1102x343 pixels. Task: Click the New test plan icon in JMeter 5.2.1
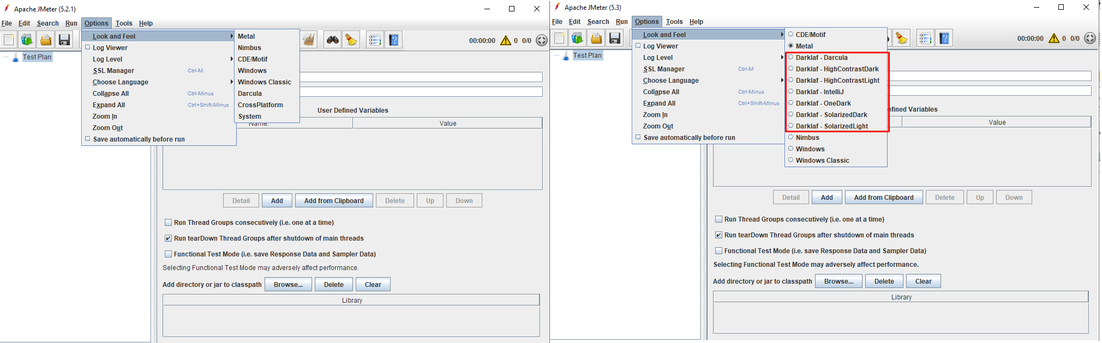9,40
